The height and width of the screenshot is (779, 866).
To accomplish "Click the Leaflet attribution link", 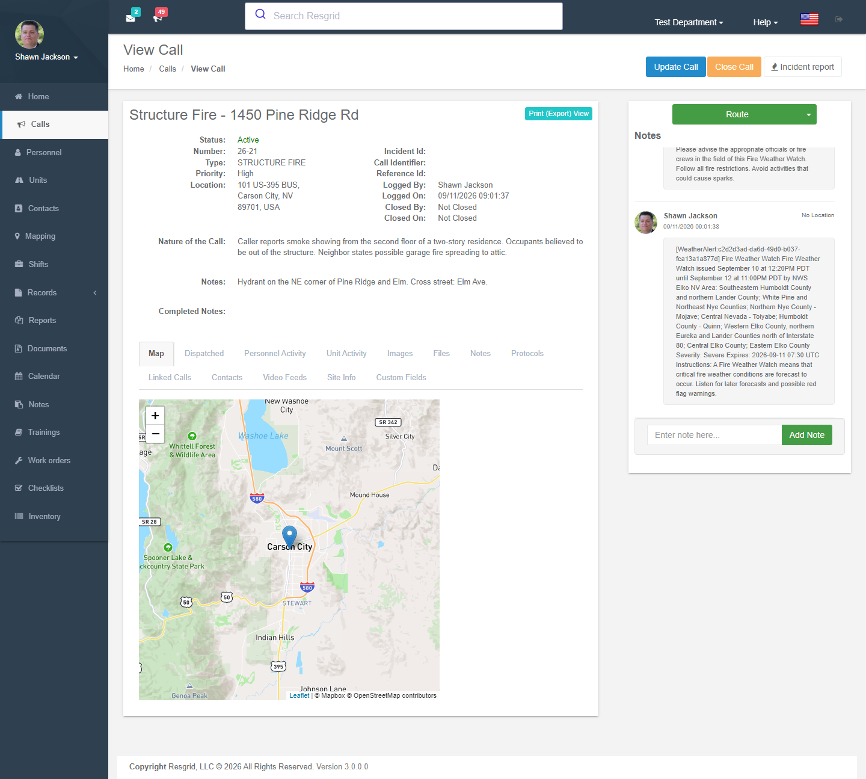I will coord(299,695).
